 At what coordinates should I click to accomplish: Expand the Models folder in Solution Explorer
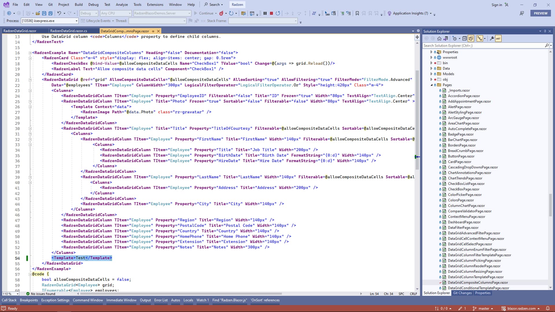(x=431, y=74)
